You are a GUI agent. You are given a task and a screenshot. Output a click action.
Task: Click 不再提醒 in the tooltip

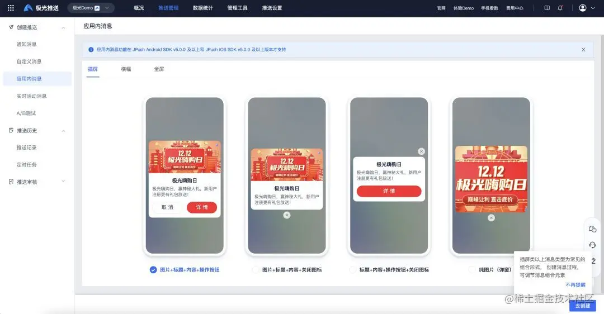[x=575, y=285]
